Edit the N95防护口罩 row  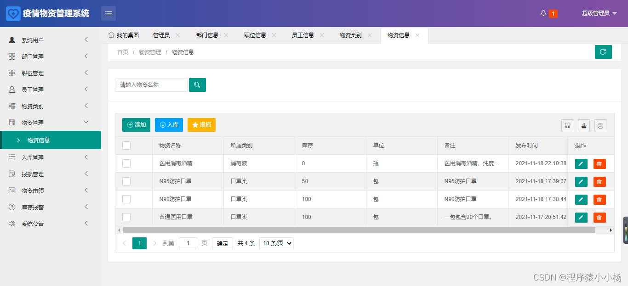click(x=581, y=182)
